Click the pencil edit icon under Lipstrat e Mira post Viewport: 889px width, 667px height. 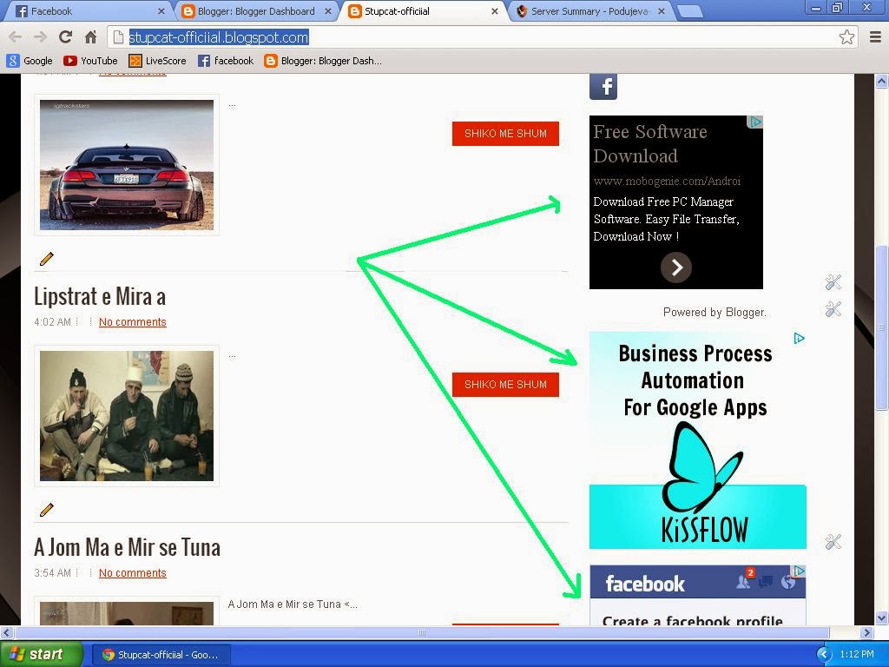[x=47, y=509]
